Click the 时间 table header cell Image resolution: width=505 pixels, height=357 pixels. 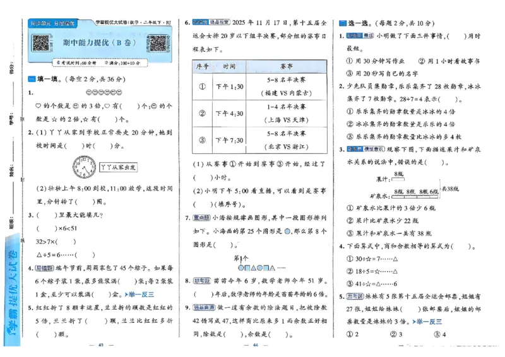(229, 66)
